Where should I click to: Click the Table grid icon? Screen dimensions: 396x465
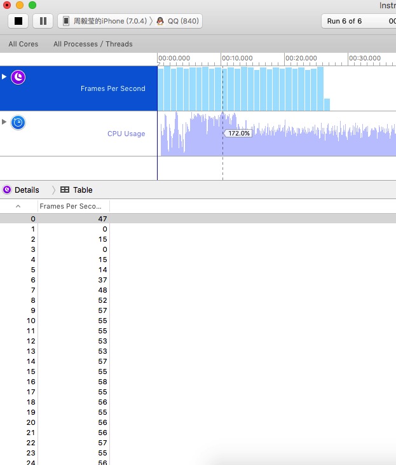click(65, 190)
